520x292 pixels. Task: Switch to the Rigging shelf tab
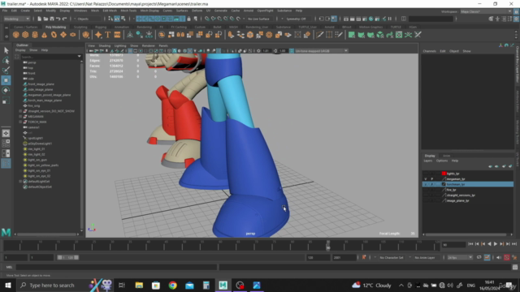pyautogui.click(x=101, y=27)
